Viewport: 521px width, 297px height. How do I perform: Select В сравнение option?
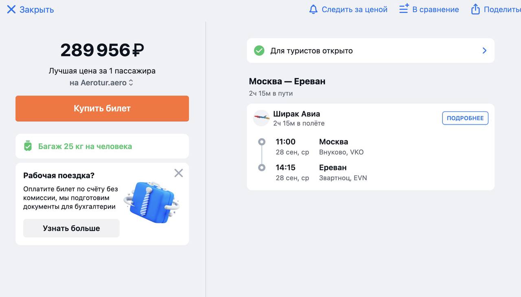pos(435,9)
